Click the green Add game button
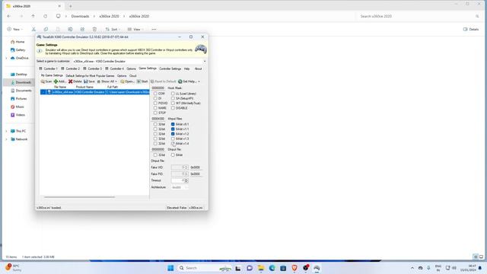 [59, 81]
